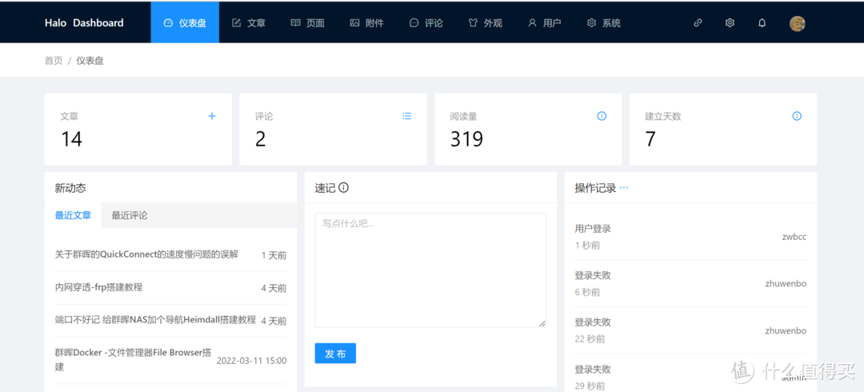
Task: Open the 群晖Docker File Browser article
Action: pos(134,359)
